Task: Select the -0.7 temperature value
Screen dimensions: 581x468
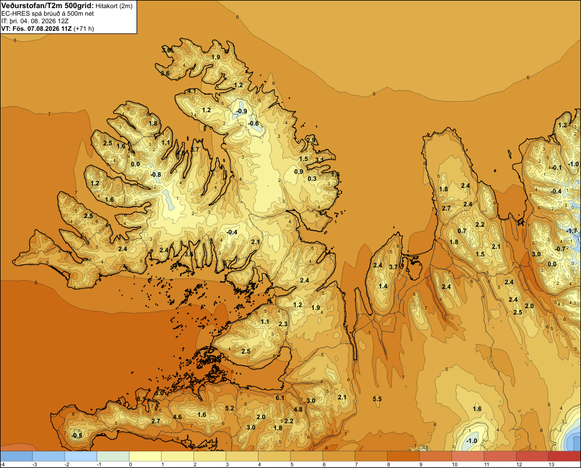Action: coord(560,249)
